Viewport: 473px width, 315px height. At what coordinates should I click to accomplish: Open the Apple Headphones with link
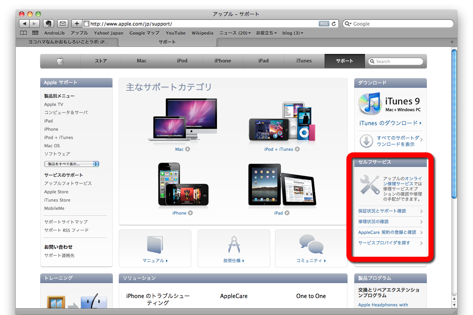tap(383, 305)
